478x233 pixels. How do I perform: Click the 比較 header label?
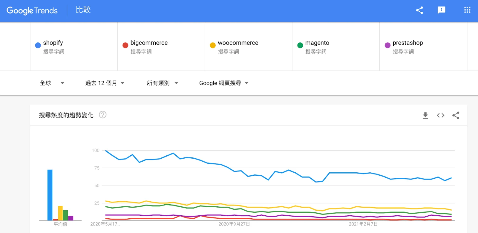tap(83, 10)
